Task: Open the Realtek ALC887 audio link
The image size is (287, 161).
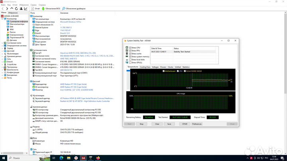Action: point(85,101)
